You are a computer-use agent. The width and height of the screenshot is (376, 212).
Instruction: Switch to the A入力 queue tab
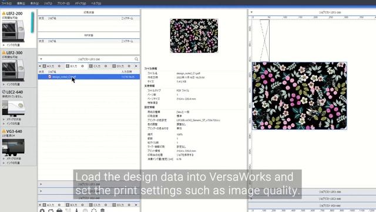click(x=48, y=66)
